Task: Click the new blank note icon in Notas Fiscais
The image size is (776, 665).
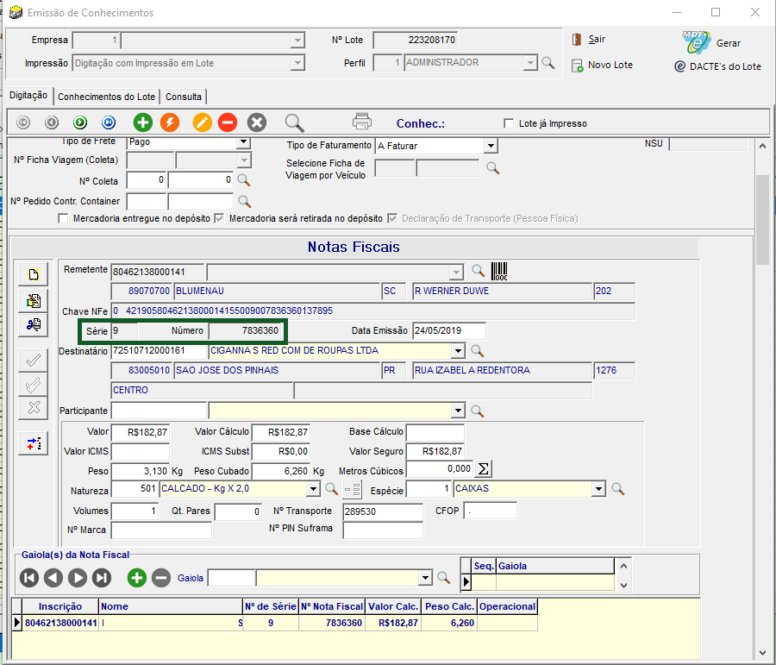Action: (34, 274)
